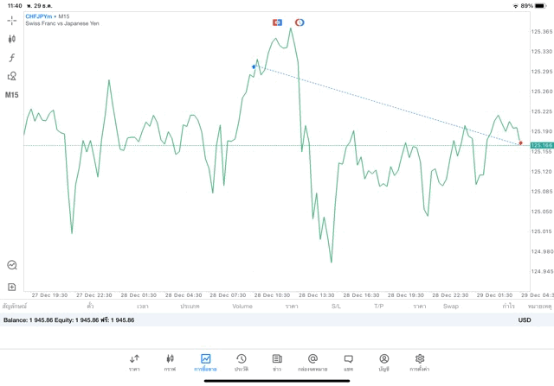554x386 pixels.
Task: Open the account profile tab
Action: pos(383,361)
